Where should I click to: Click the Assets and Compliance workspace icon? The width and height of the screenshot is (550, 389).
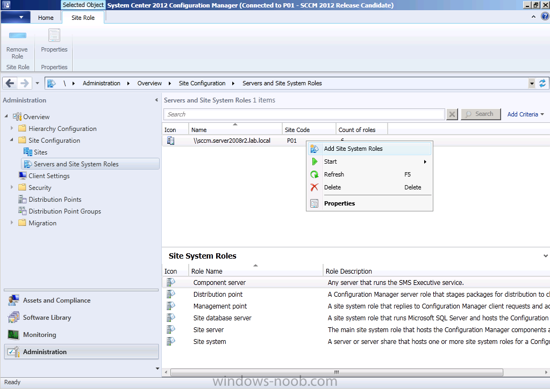[x=13, y=300]
